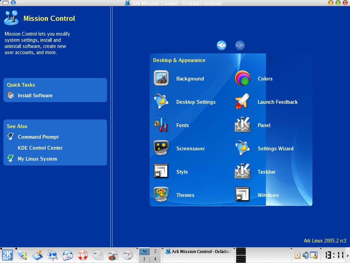Open the KDE K menu in the taskbar
Viewport: 350px width, 263px height.
point(8,255)
